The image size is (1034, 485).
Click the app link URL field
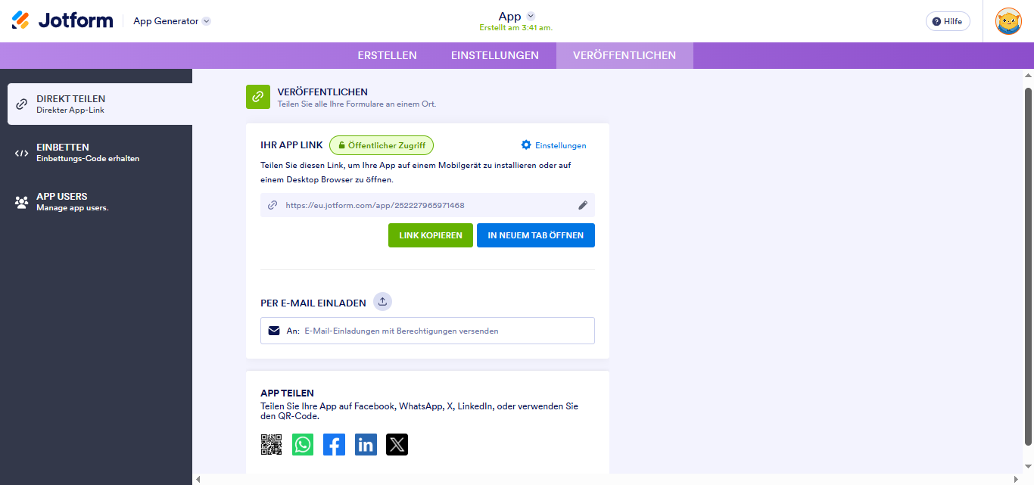point(428,205)
